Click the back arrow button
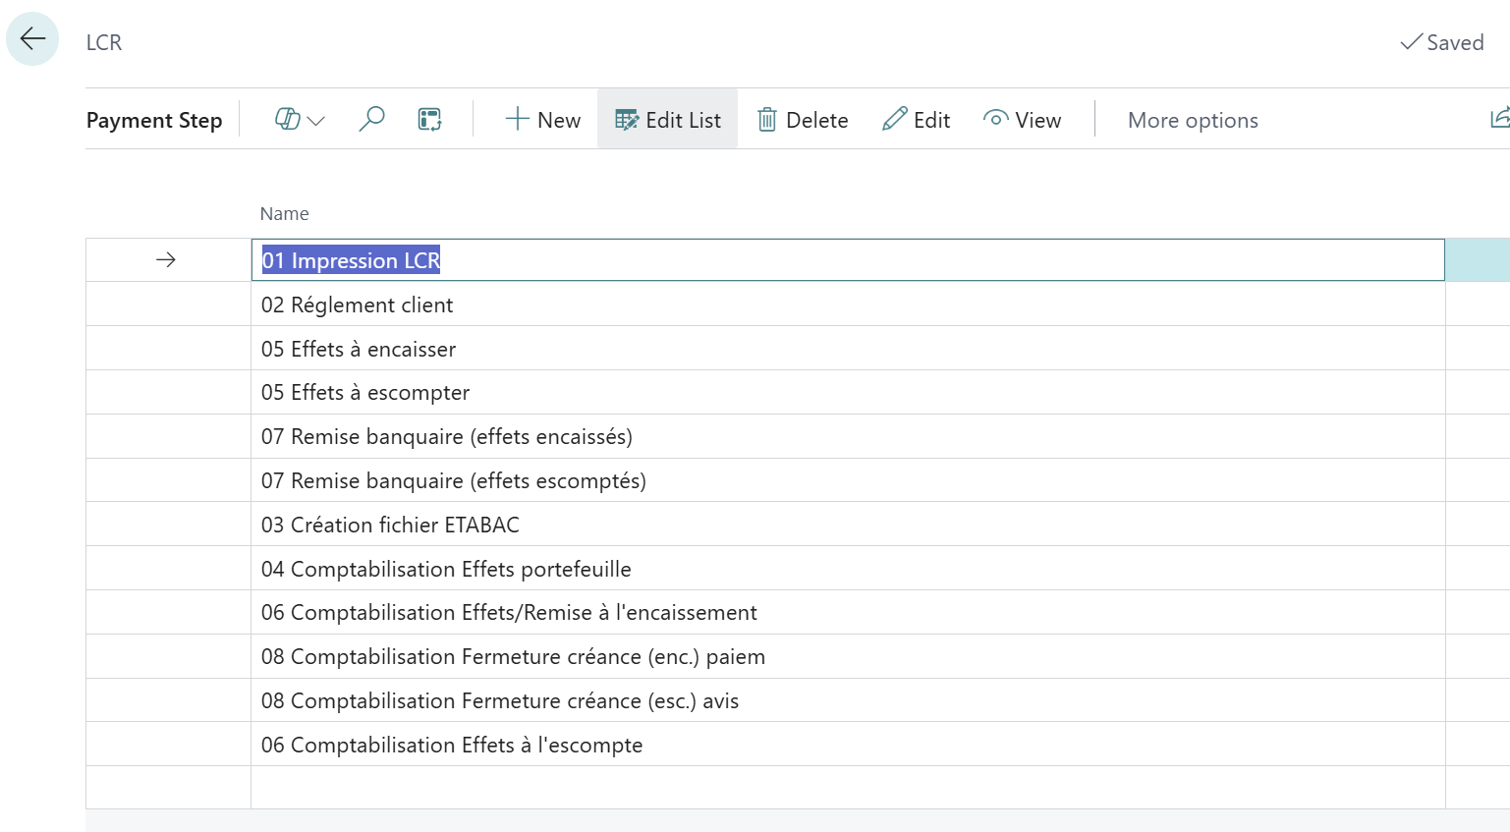The width and height of the screenshot is (1510, 832). pos(32,39)
